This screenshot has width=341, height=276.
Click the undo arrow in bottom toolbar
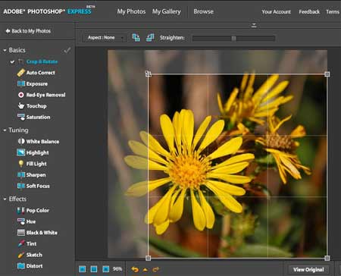point(135,270)
